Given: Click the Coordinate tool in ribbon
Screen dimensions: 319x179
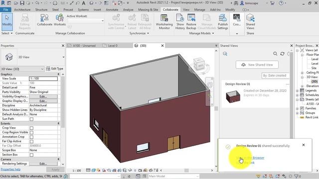Looking at the screenshot, I should pos(237,20).
